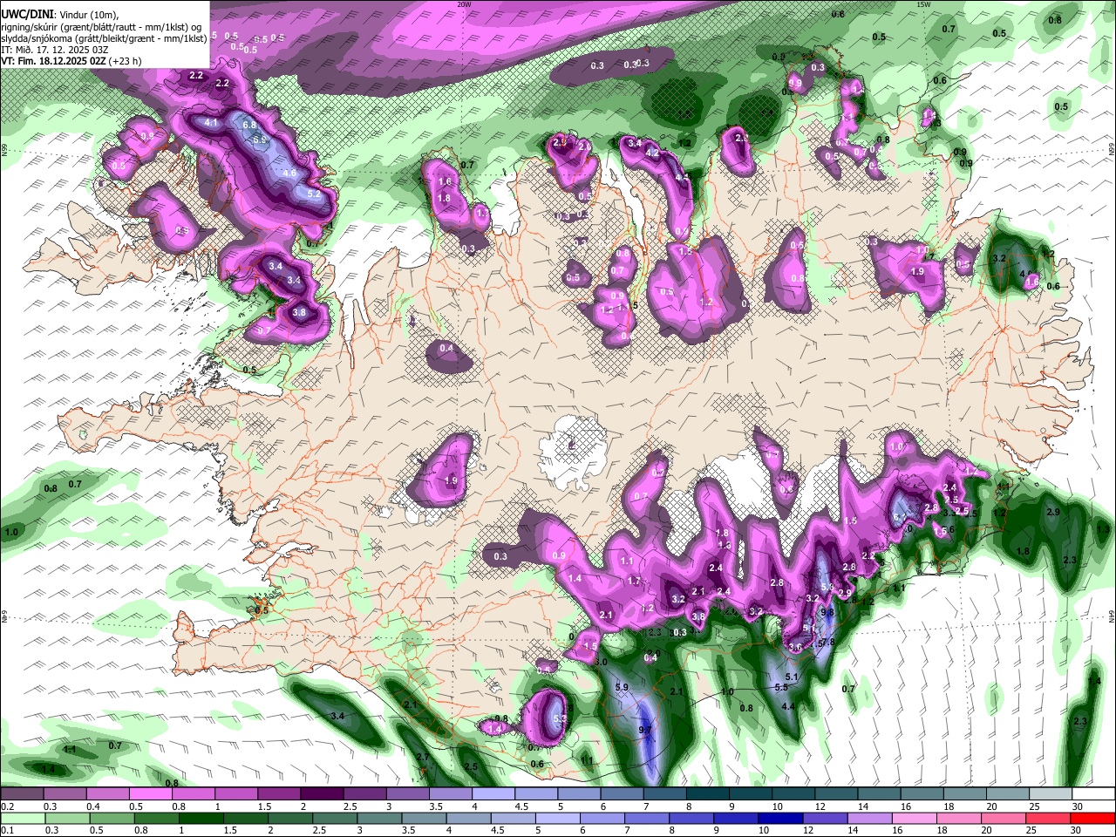Click the 20W longitude label at top
This screenshot has width=1116, height=837.
point(464,4)
